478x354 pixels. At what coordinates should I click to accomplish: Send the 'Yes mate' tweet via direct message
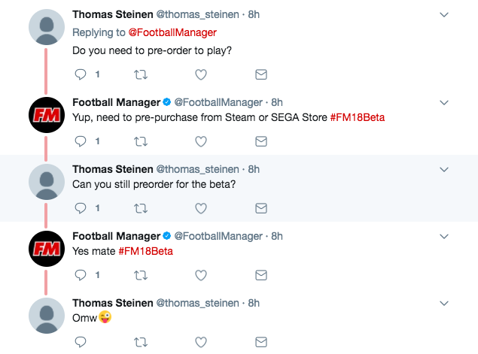tap(261, 275)
